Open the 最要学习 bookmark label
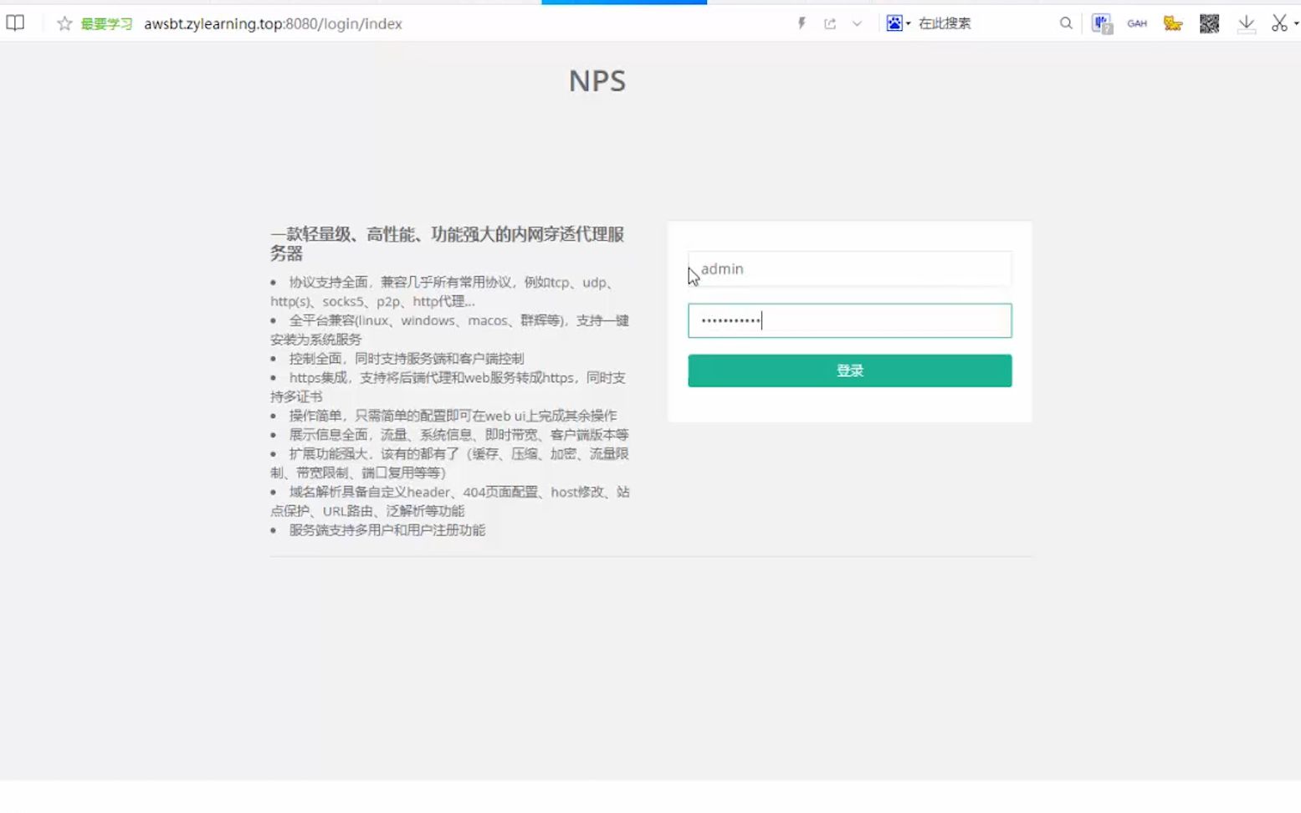Viewport: 1301px width, 813px height. pyautogui.click(x=106, y=23)
